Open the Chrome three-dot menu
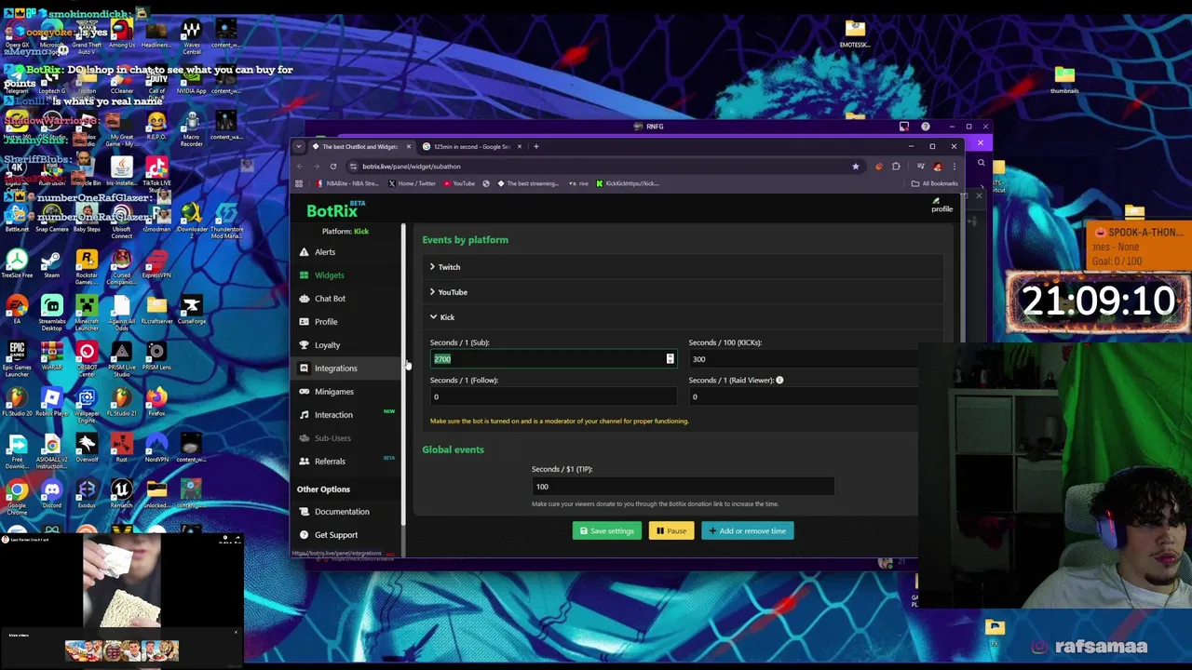 [954, 167]
